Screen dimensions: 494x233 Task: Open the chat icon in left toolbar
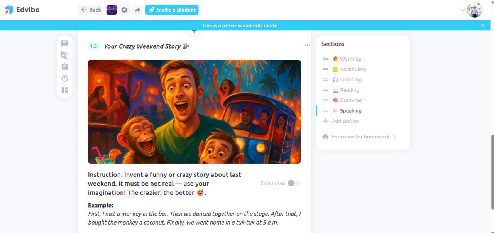click(x=64, y=44)
